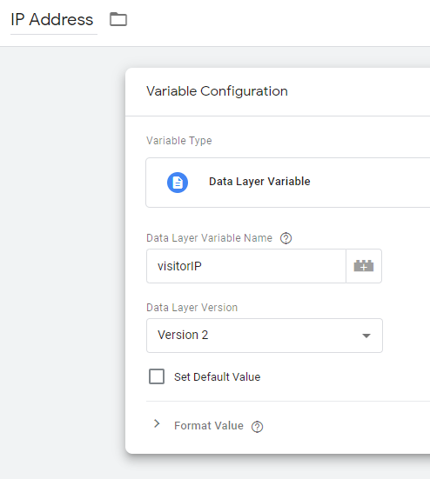
Task: Click the Set Default Value label text
Action: (x=217, y=377)
